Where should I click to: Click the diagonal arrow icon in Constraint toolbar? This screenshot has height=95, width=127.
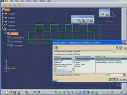tap(87, 21)
